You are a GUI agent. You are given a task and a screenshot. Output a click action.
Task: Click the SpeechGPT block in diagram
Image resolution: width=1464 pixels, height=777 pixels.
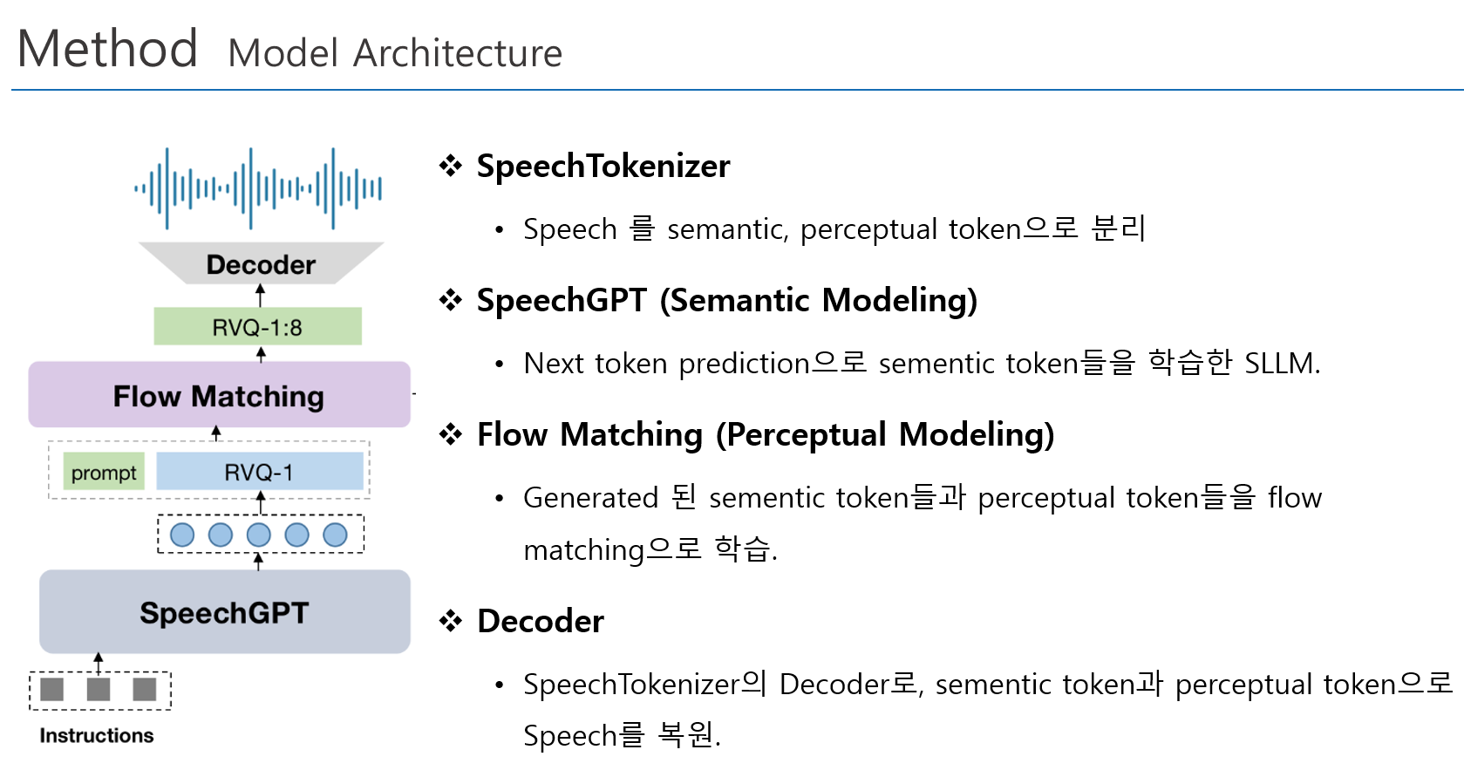pos(224,612)
